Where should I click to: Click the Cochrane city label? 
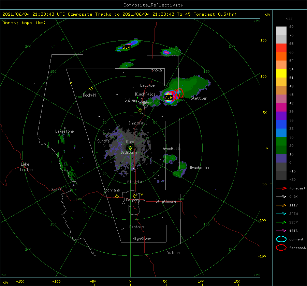[112, 190]
